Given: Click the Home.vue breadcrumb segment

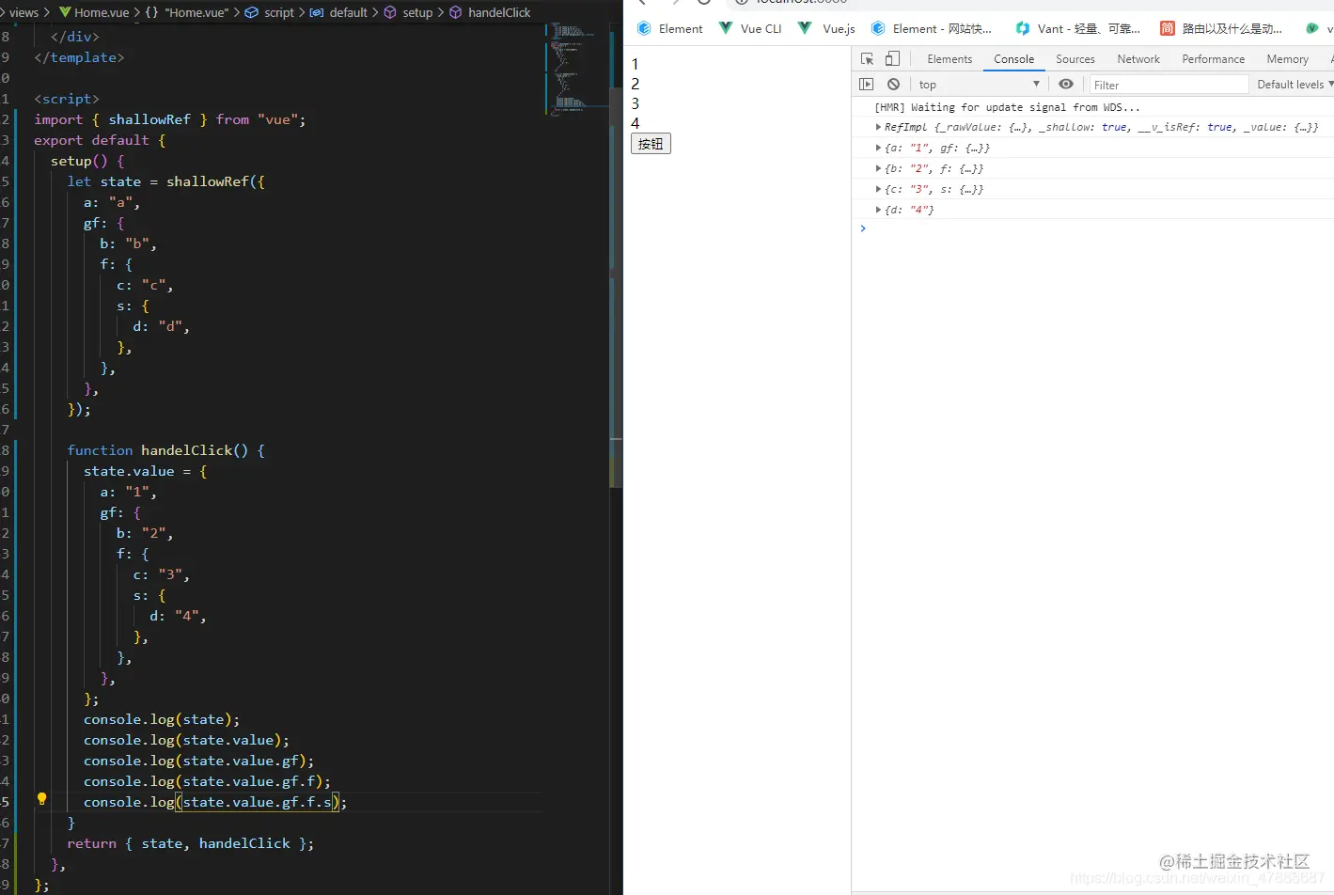Looking at the screenshot, I should point(94,12).
